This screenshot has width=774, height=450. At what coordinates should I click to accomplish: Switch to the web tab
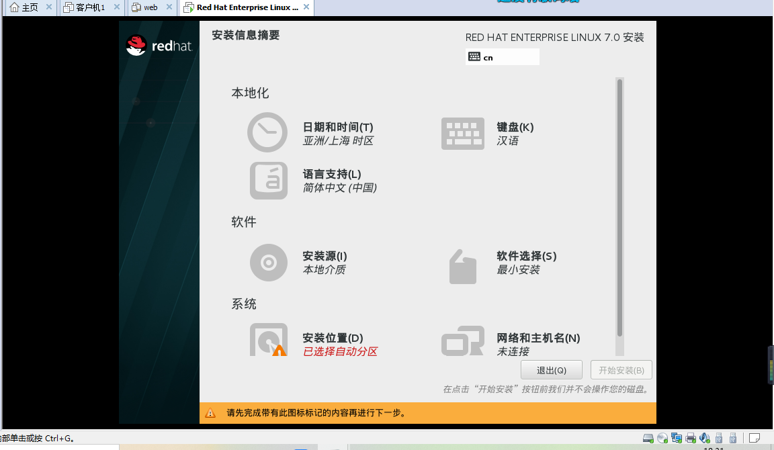[150, 7]
